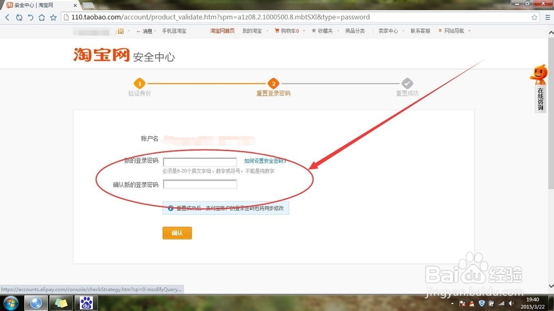The width and height of the screenshot is (554, 311).
Task: Open the Windows Start menu
Action: (11, 303)
